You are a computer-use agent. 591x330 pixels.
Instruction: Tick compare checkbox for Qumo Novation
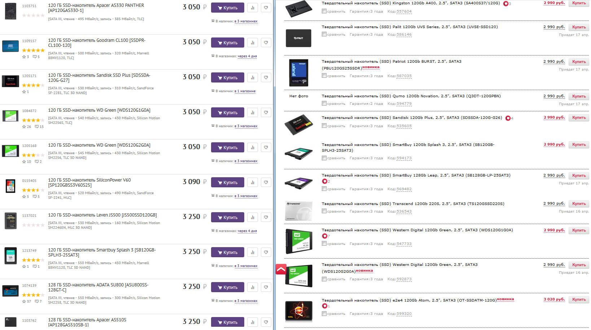(324, 103)
